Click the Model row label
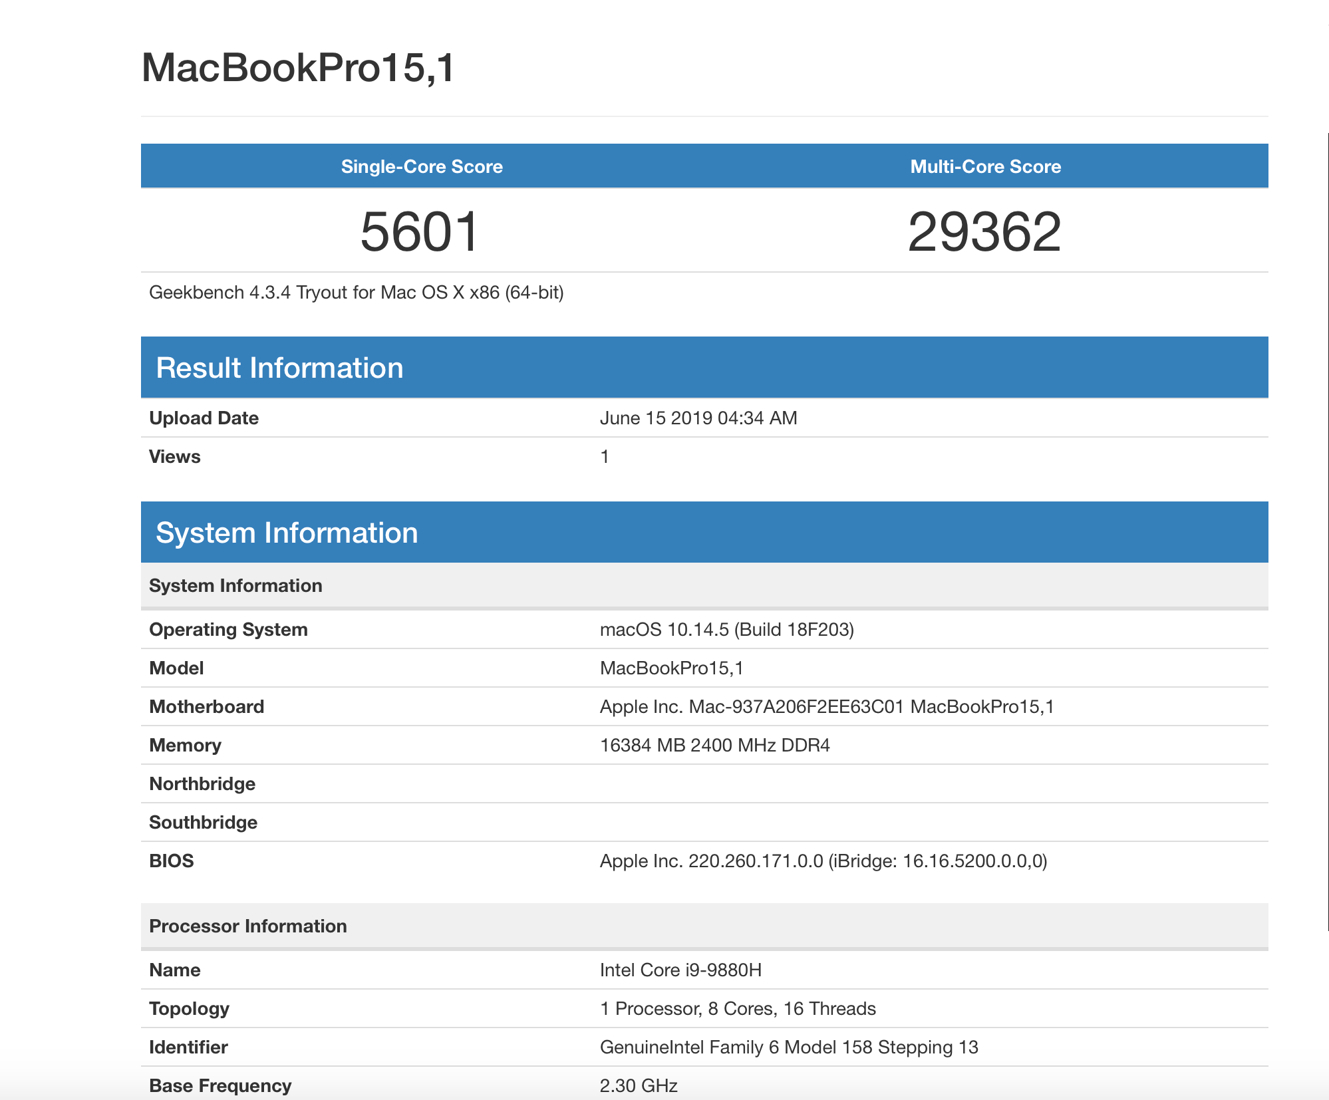Screen dimensions: 1329x1100 click(x=176, y=668)
